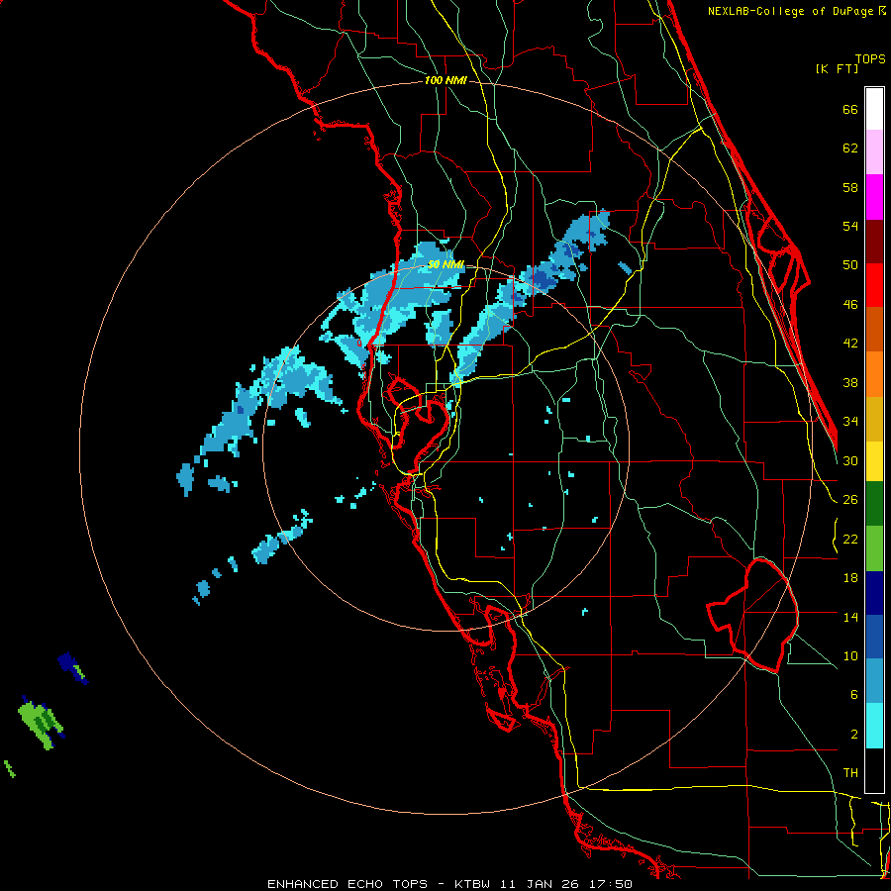Click the 46 legend value
This screenshot has width=891, height=891.
(850, 304)
